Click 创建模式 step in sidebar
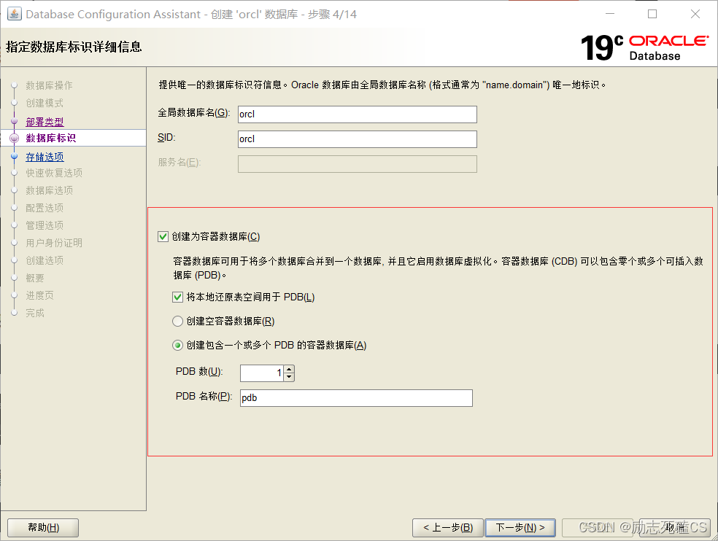The image size is (718, 541). tap(45, 103)
